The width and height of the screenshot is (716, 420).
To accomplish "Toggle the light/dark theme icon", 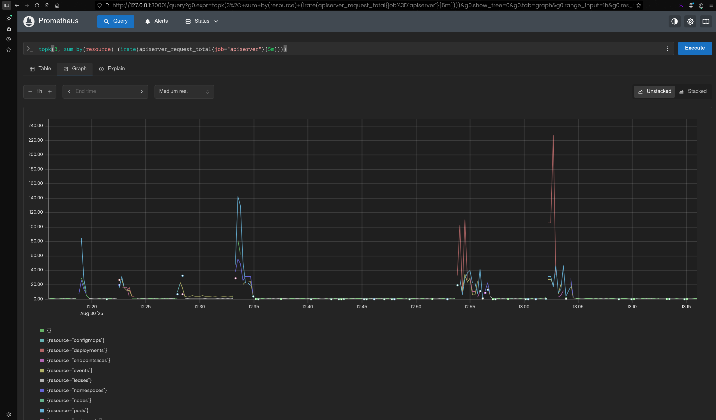I will coord(674,22).
